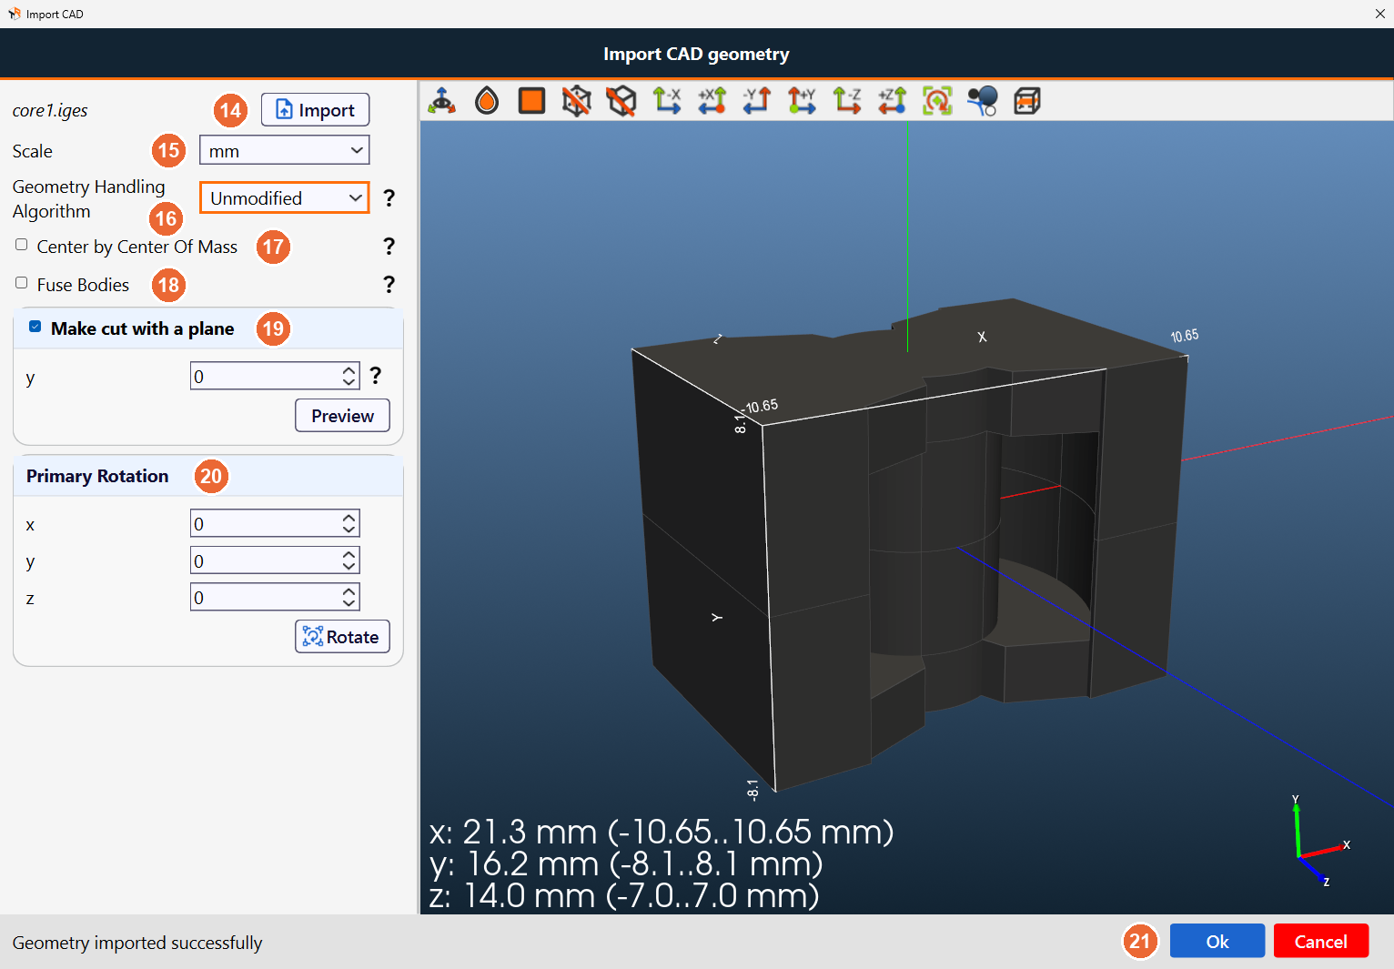
Task: Set view along -X axis
Action: (667, 101)
